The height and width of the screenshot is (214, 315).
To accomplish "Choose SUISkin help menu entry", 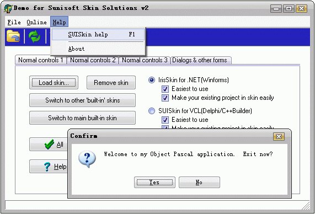I will pos(98,34).
